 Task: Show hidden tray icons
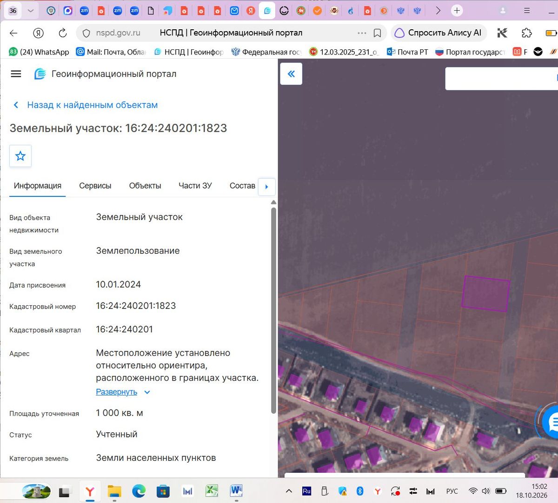pyautogui.click(x=289, y=491)
